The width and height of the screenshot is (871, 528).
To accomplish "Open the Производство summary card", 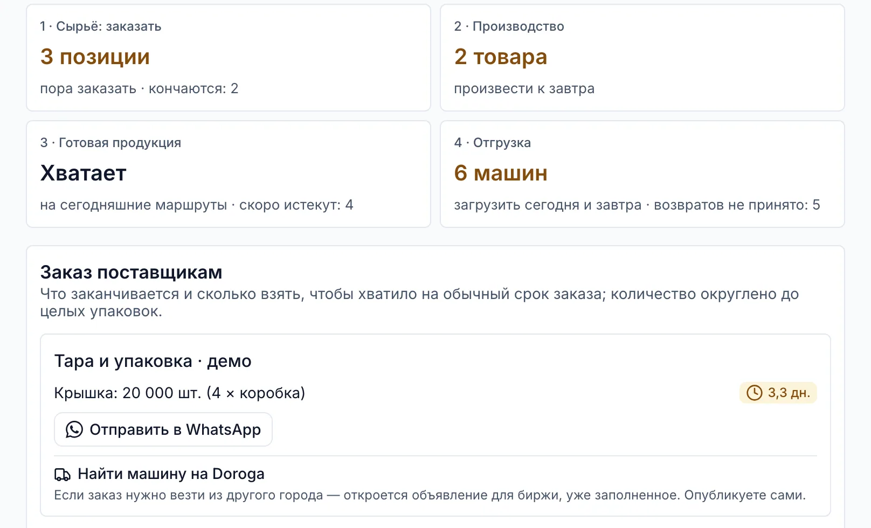I will coord(642,58).
